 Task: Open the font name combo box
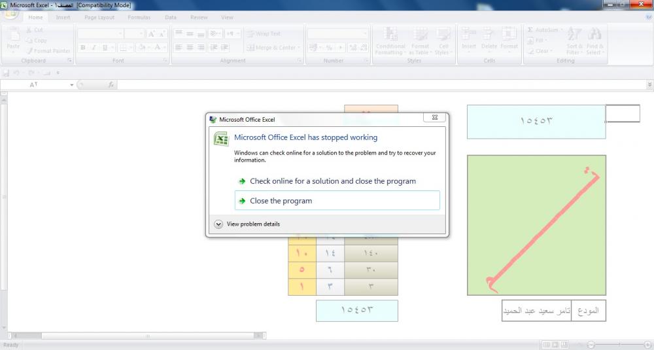(x=100, y=34)
